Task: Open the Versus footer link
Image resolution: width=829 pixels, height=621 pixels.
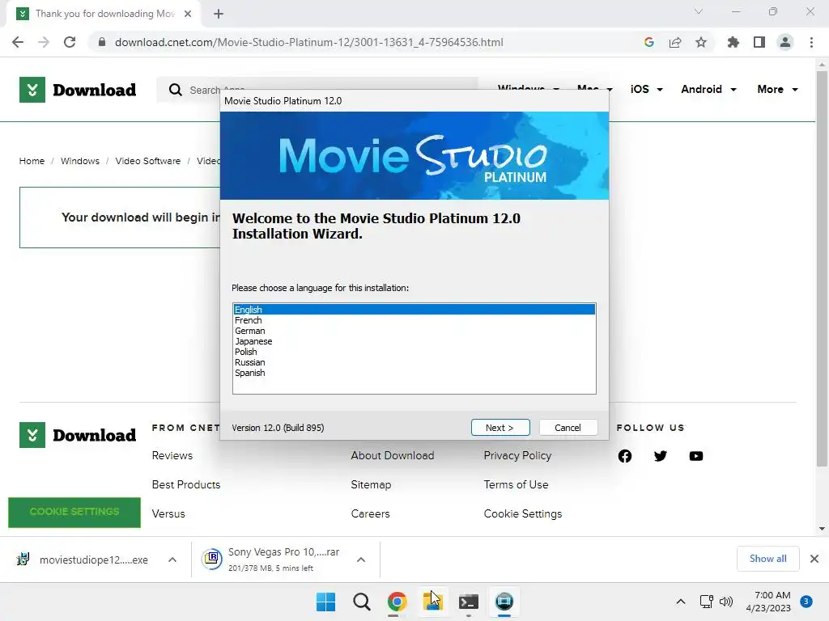Action: (x=168, y=513)
